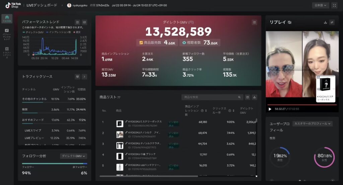Click the TikTok Shop logo
The image size is (343, 185).
point(13,5)
